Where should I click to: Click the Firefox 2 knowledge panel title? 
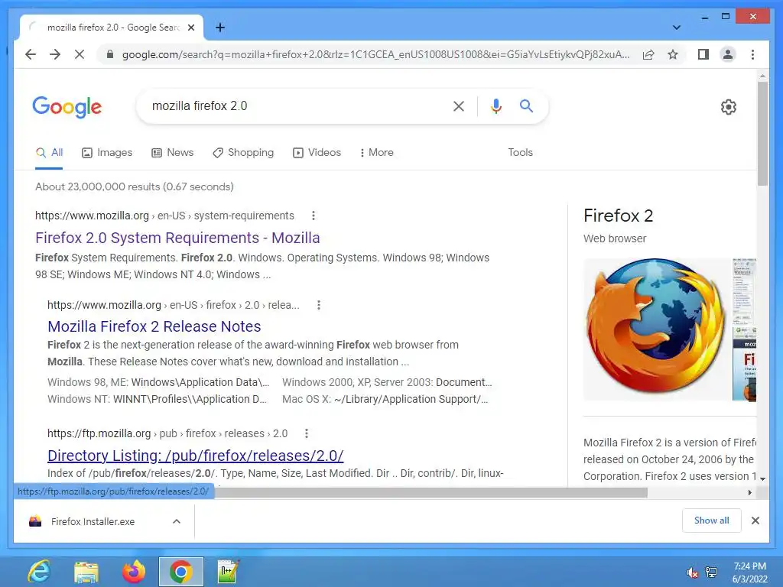pos(618,216)
